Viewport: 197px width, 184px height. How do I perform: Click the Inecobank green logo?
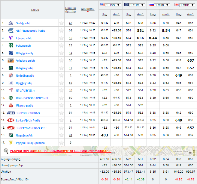[11, 45]
